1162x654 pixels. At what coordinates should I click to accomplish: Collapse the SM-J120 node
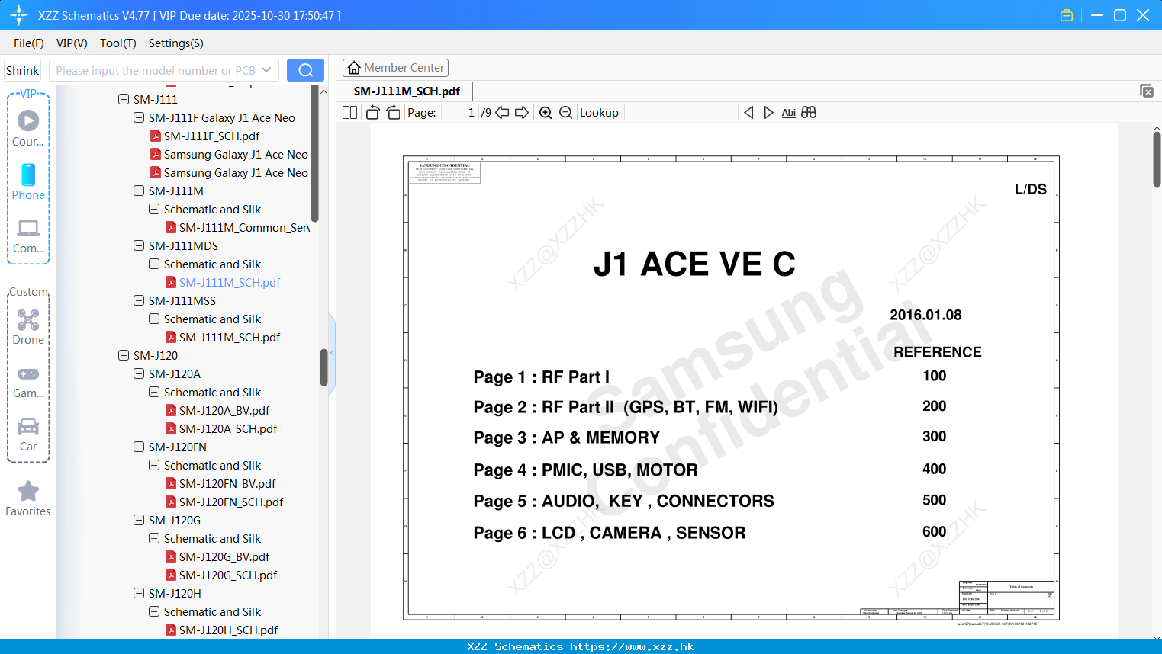click(124, 355)
